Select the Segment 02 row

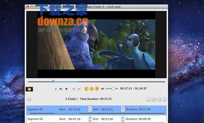(96, 119)
